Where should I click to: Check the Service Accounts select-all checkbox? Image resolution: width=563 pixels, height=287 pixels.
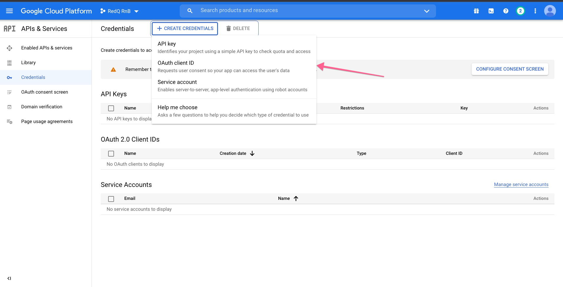point(111,199)
